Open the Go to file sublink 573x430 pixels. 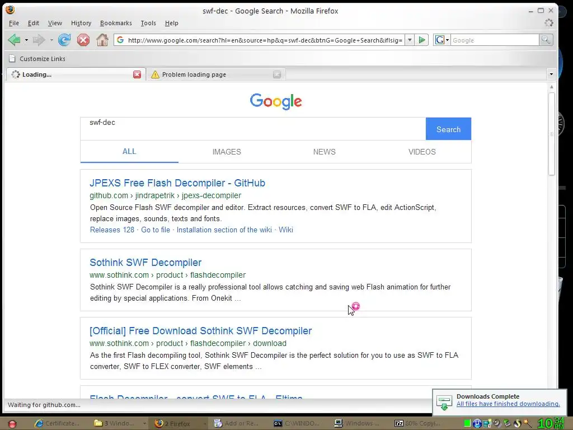156,230
